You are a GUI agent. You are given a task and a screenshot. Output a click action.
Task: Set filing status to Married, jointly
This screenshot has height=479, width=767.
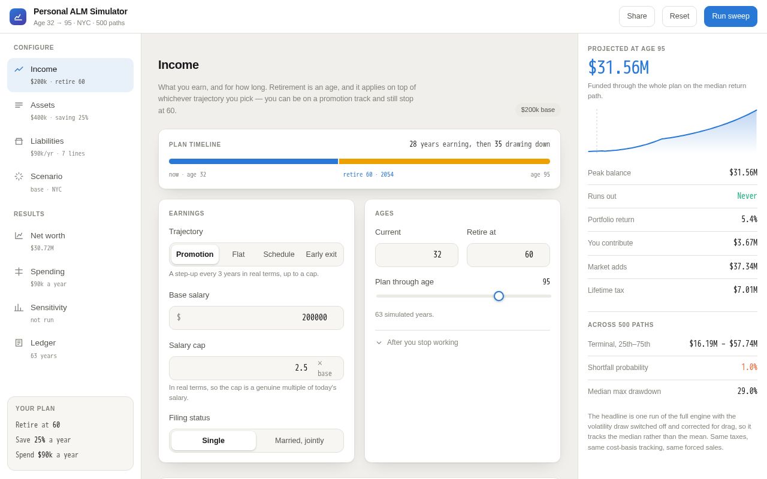(x=299, y=441)
